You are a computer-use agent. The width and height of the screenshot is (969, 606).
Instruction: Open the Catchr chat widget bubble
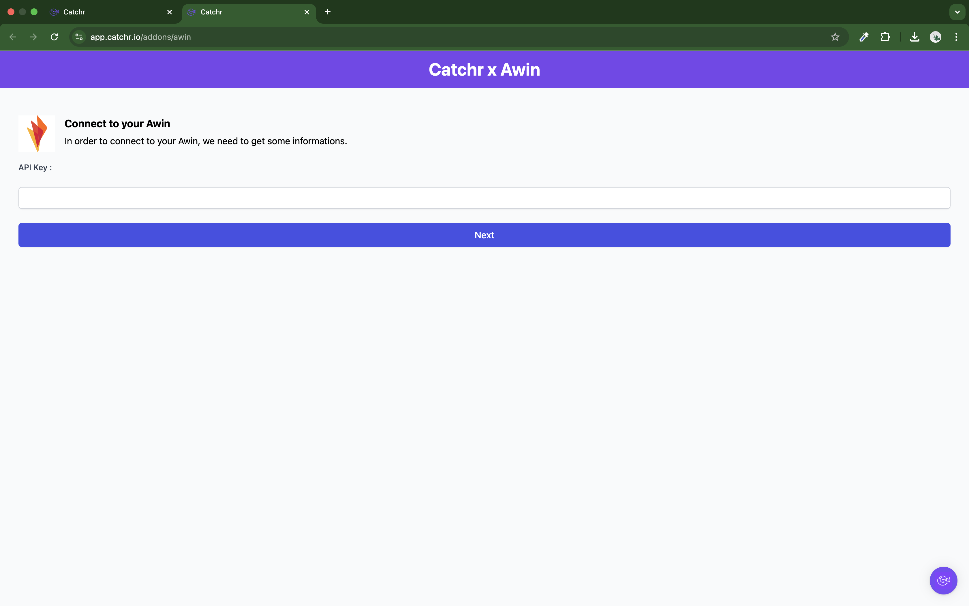(943, 580)
